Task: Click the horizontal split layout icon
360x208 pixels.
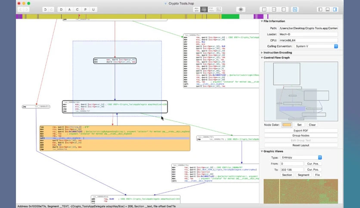Action: tap(274, 9)
